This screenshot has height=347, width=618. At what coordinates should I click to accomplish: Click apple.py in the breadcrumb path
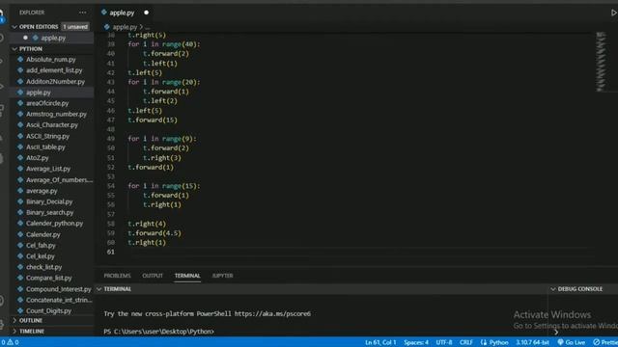[125, 27]
